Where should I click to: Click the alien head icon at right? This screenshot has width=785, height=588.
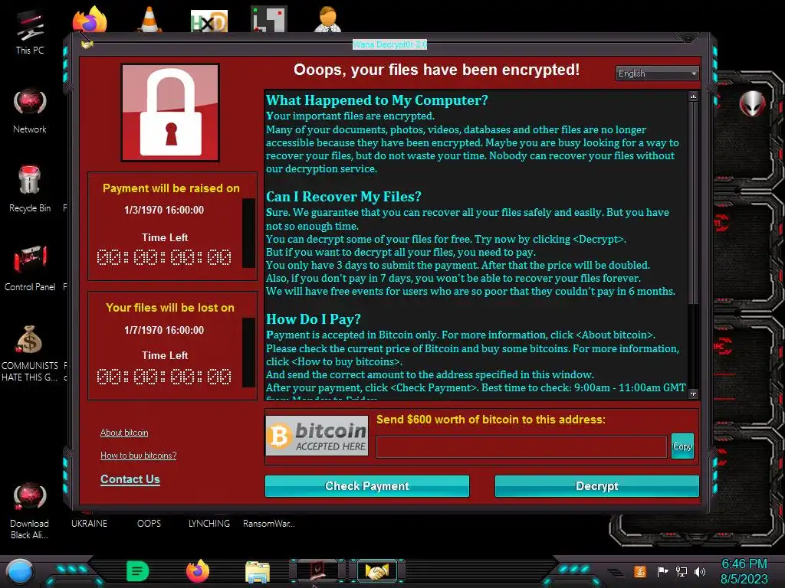(x=752, y=103)
